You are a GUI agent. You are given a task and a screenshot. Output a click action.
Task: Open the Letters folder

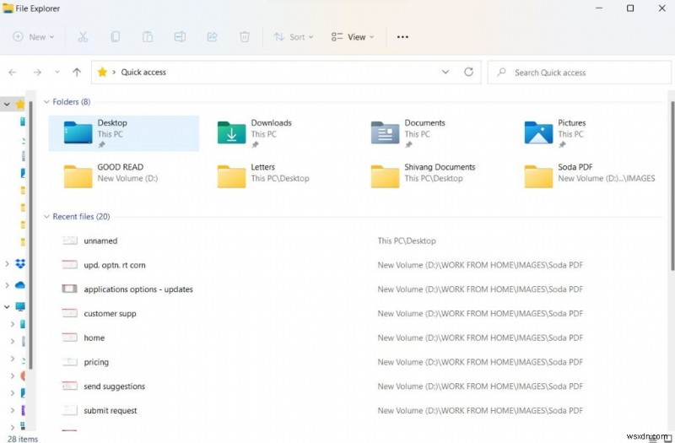[x=278, y=177]
